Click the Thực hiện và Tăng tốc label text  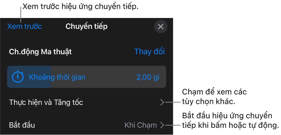pos(46,103)
